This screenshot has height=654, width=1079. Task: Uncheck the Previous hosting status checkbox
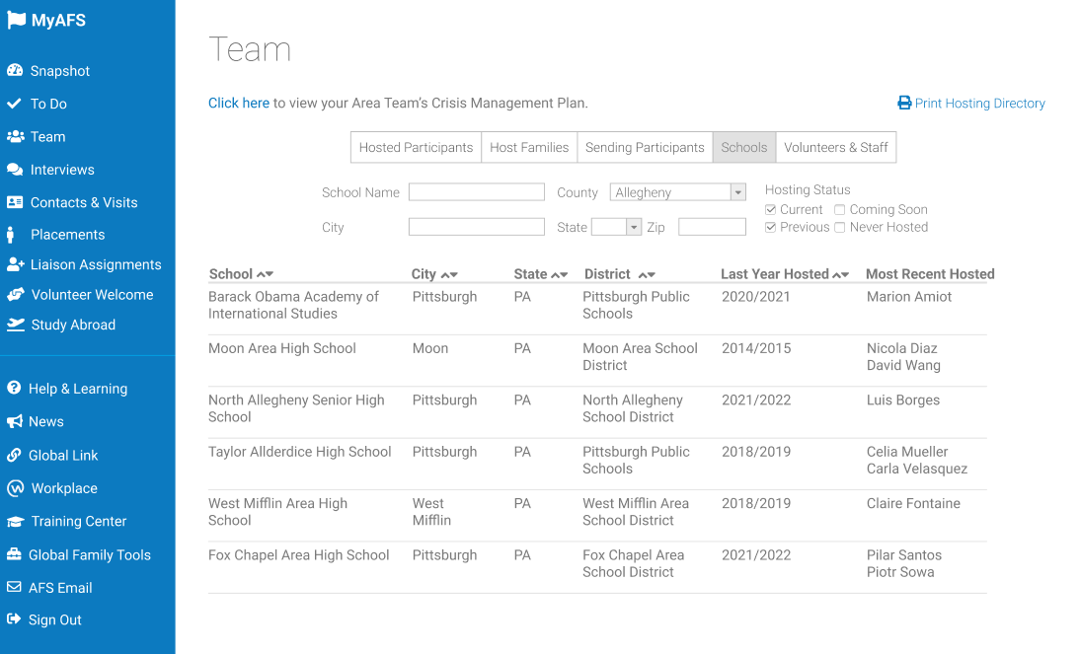pyautogui.click(x=771, y=227)
